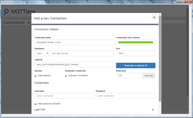This screenshot has width=193, height=118.
Task: Click the Username input field
Action: click(64, 96)
